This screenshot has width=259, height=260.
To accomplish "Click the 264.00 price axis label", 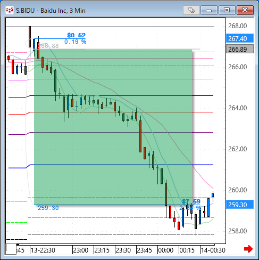I will (238, 108).
